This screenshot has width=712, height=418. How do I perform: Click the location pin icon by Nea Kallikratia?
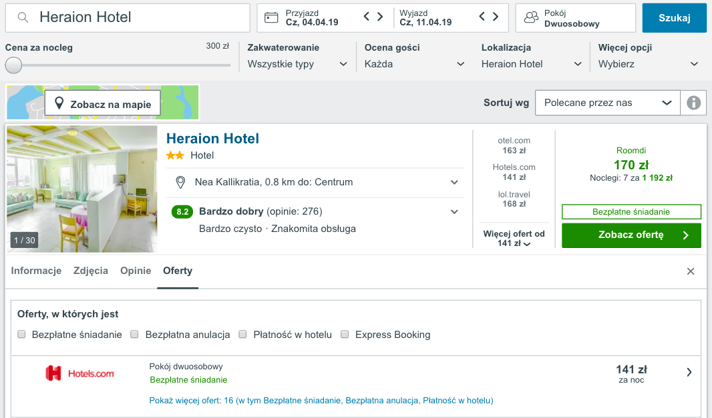tap(180, 182)
